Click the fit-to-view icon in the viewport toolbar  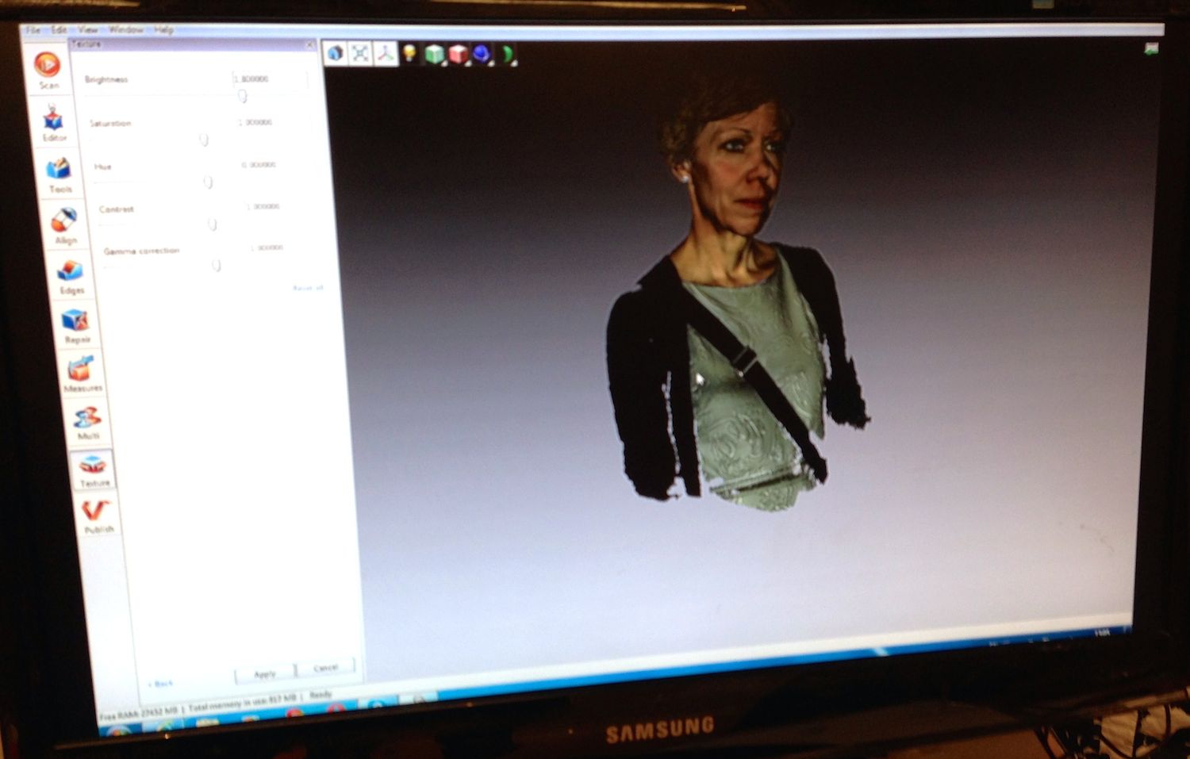click(360, 53)
